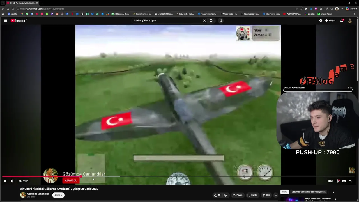Image resolution: width=359 pixels, height=202 pixels.
Task: Subscribe with the Abone ol button under title
Action: pyautogui.click(x=58, y=195)
